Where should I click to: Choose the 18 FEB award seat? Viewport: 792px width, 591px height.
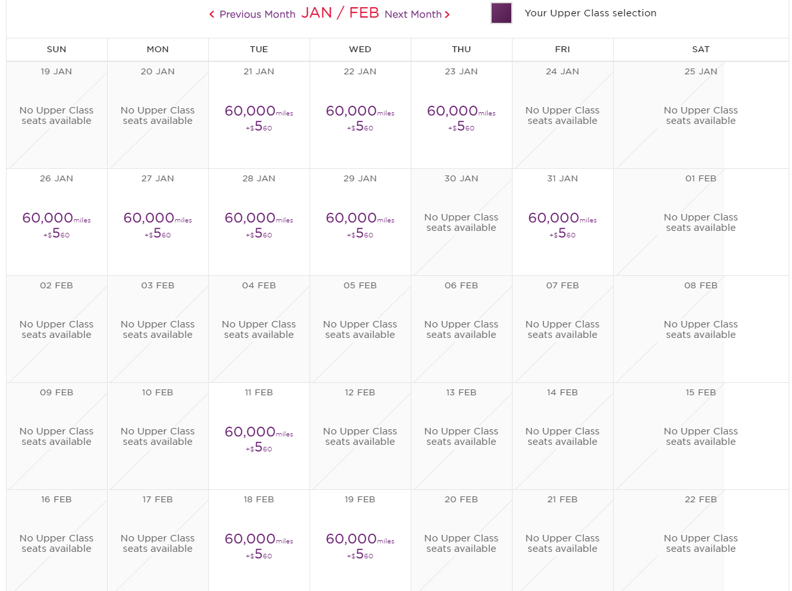click(259, 544)
